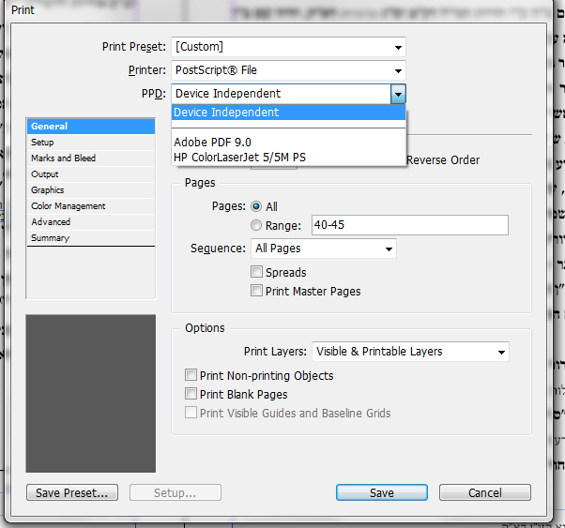The width and height of the screenshot is (565, 528).
Task: Enable the Spreads checkbox
Action: [x=256, y=272]
